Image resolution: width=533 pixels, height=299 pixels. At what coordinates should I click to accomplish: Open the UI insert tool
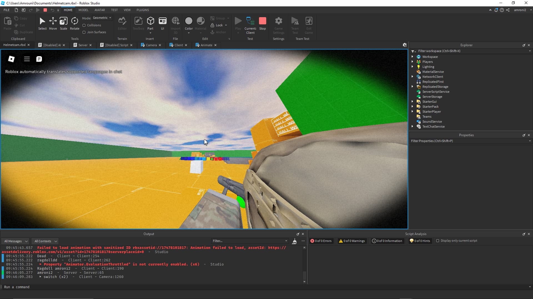click(x=162, y=24)
